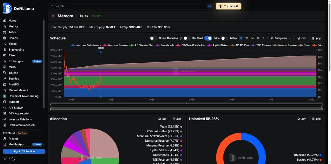Select monthly M interval tab

pos(252,38)
